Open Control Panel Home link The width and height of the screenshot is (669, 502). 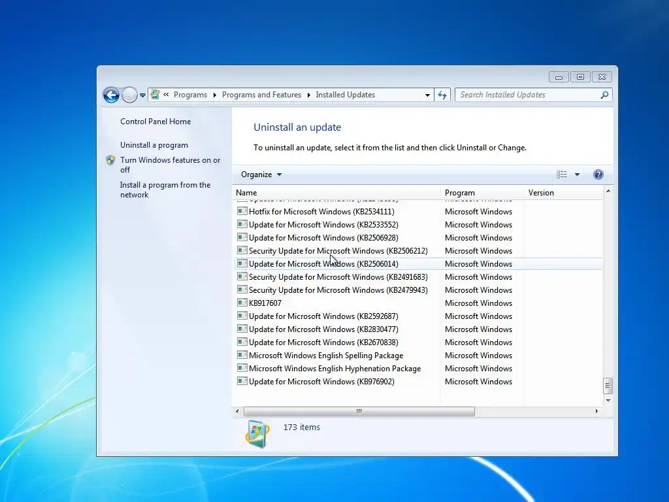(155, 121)
